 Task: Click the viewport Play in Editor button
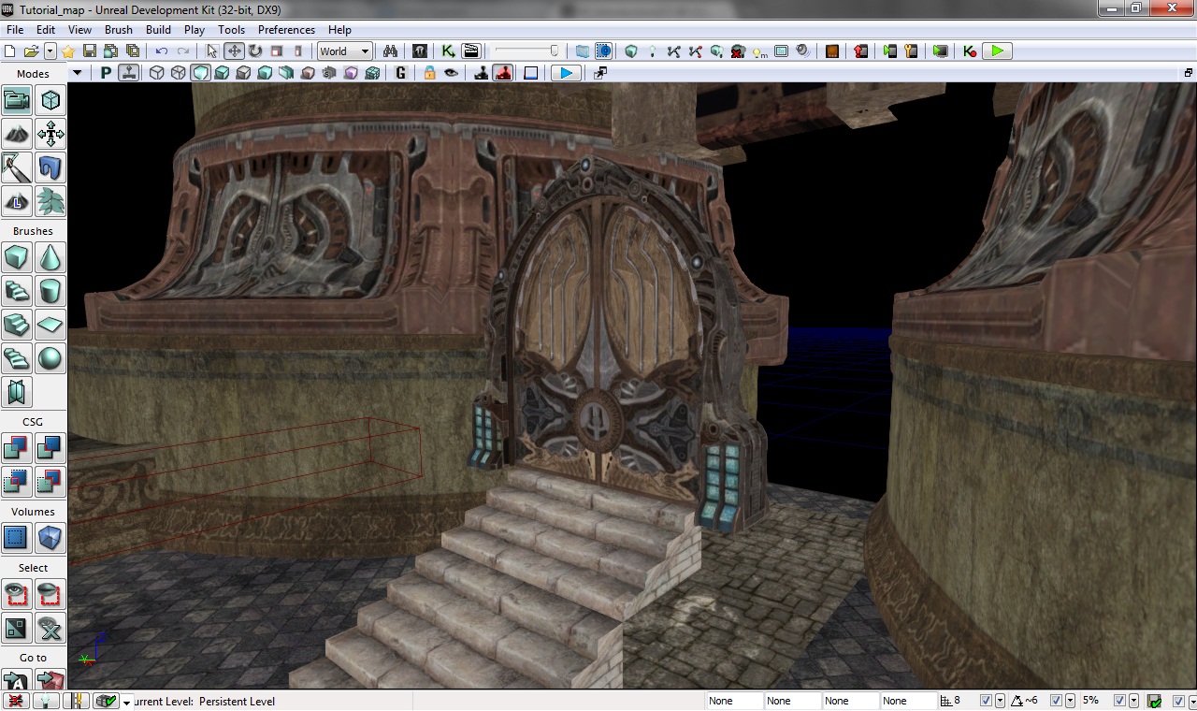(x=566, y=73)
